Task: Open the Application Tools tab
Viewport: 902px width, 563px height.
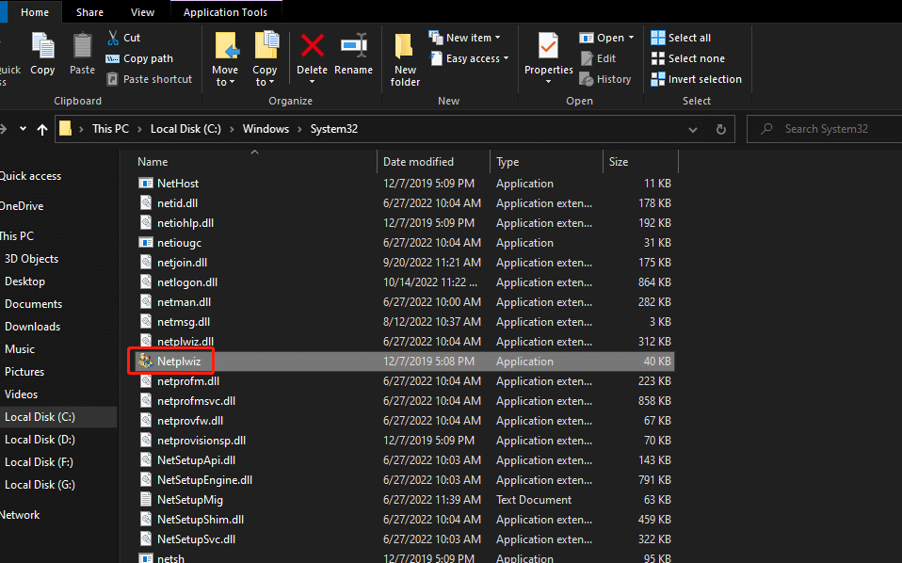Action: [226, 12]
